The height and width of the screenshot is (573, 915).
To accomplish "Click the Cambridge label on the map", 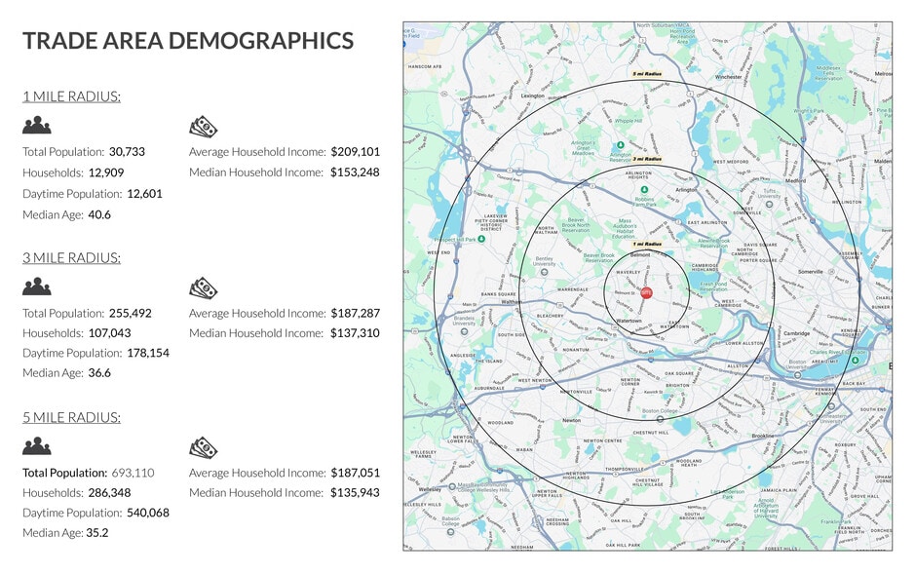I will 796,333.
